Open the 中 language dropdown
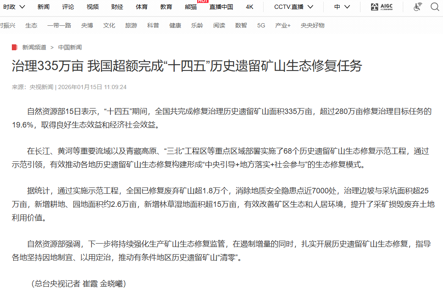Screen dimensions: 443x293 tap(342, 7)
